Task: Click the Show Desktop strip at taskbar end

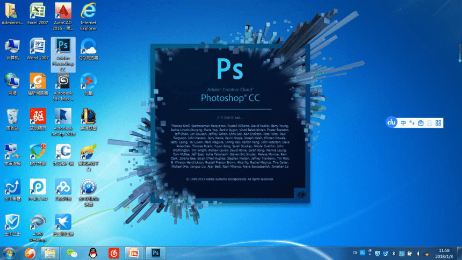Action: coord(459,254)
